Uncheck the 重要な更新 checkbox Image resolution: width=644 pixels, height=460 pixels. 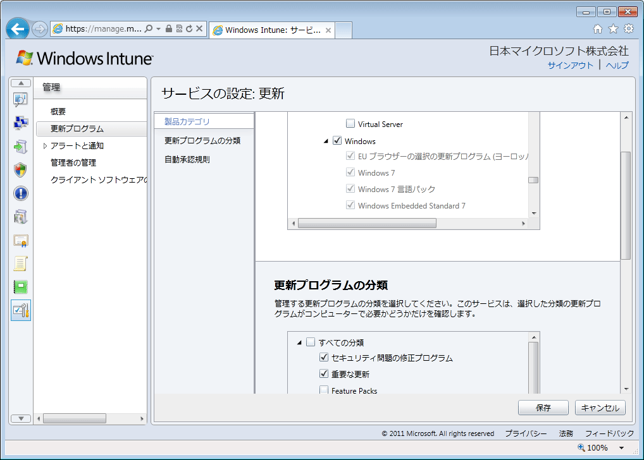point(324,373)
